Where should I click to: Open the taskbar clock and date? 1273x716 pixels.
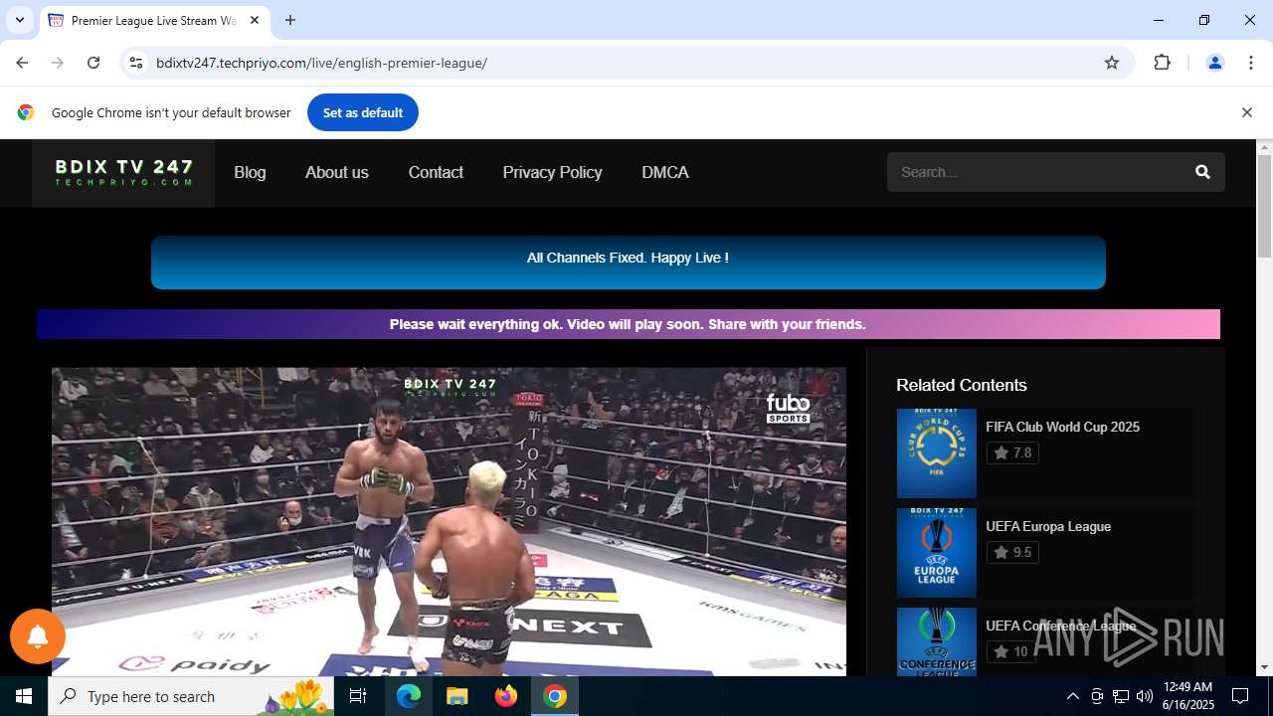click(x=1187, y=696)
